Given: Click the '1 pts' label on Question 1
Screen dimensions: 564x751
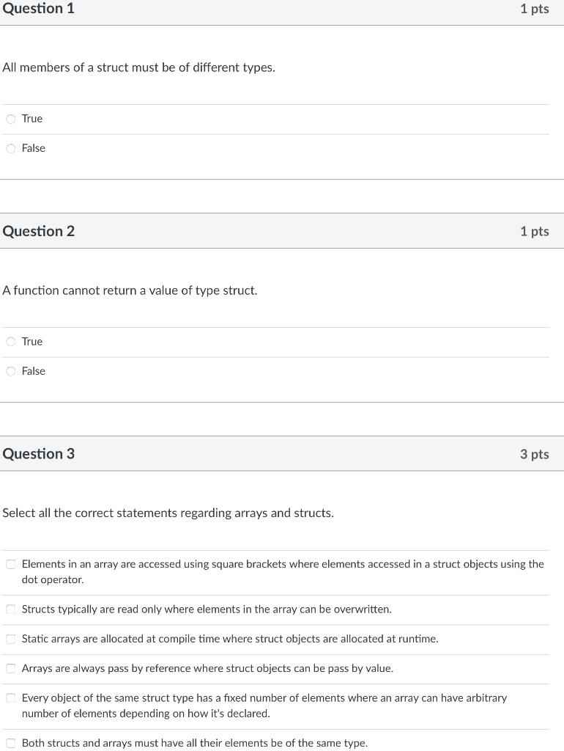Looking at the screenshot, I should tap(535, 9).
